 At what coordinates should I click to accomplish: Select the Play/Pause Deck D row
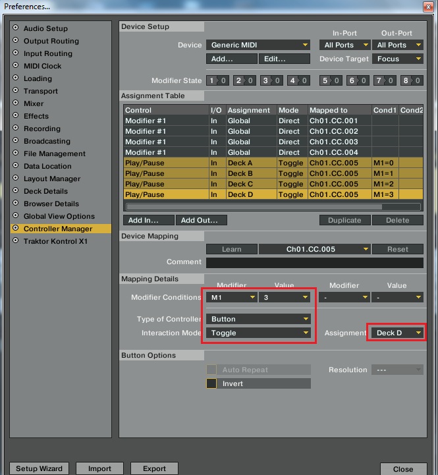(273, 194)
